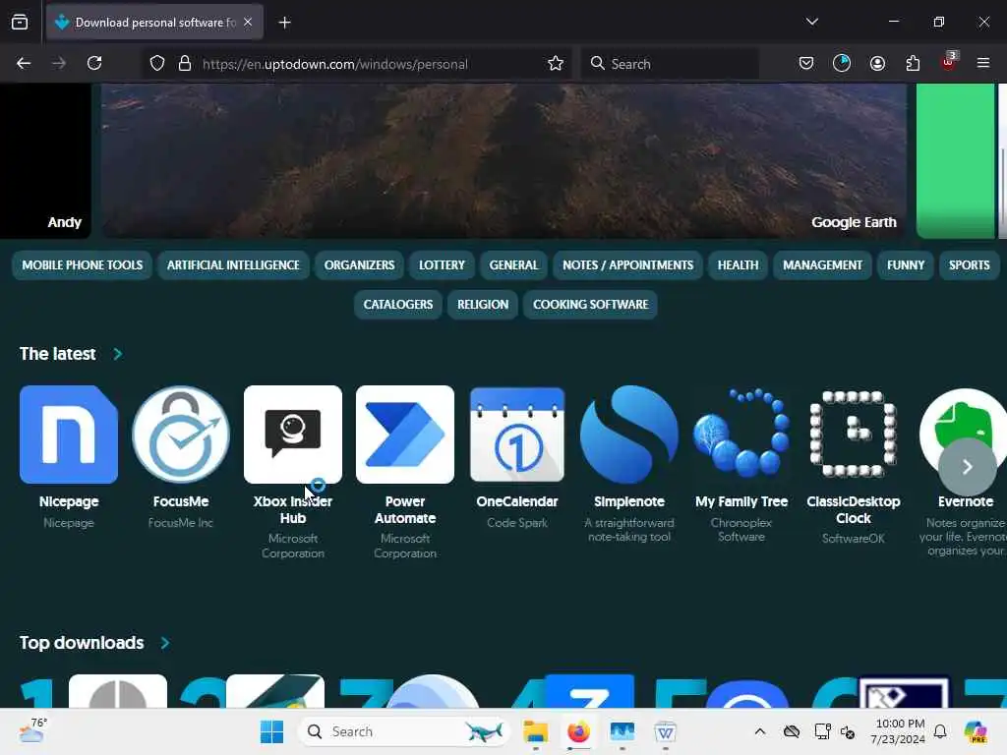
Task: Save page to Pocket
Action: click(x=806, y=63)
